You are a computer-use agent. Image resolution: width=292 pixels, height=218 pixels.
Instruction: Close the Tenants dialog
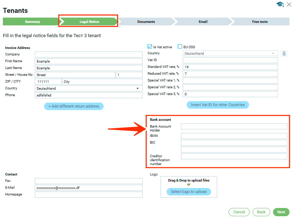(x=289, y=4)
